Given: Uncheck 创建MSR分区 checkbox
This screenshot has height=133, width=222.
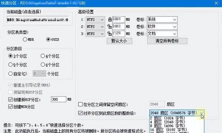Looking at the screenshot, I should [10, 107].
